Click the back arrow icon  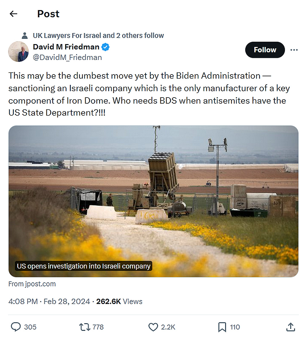pyautogui.click(x=14, y=14)
